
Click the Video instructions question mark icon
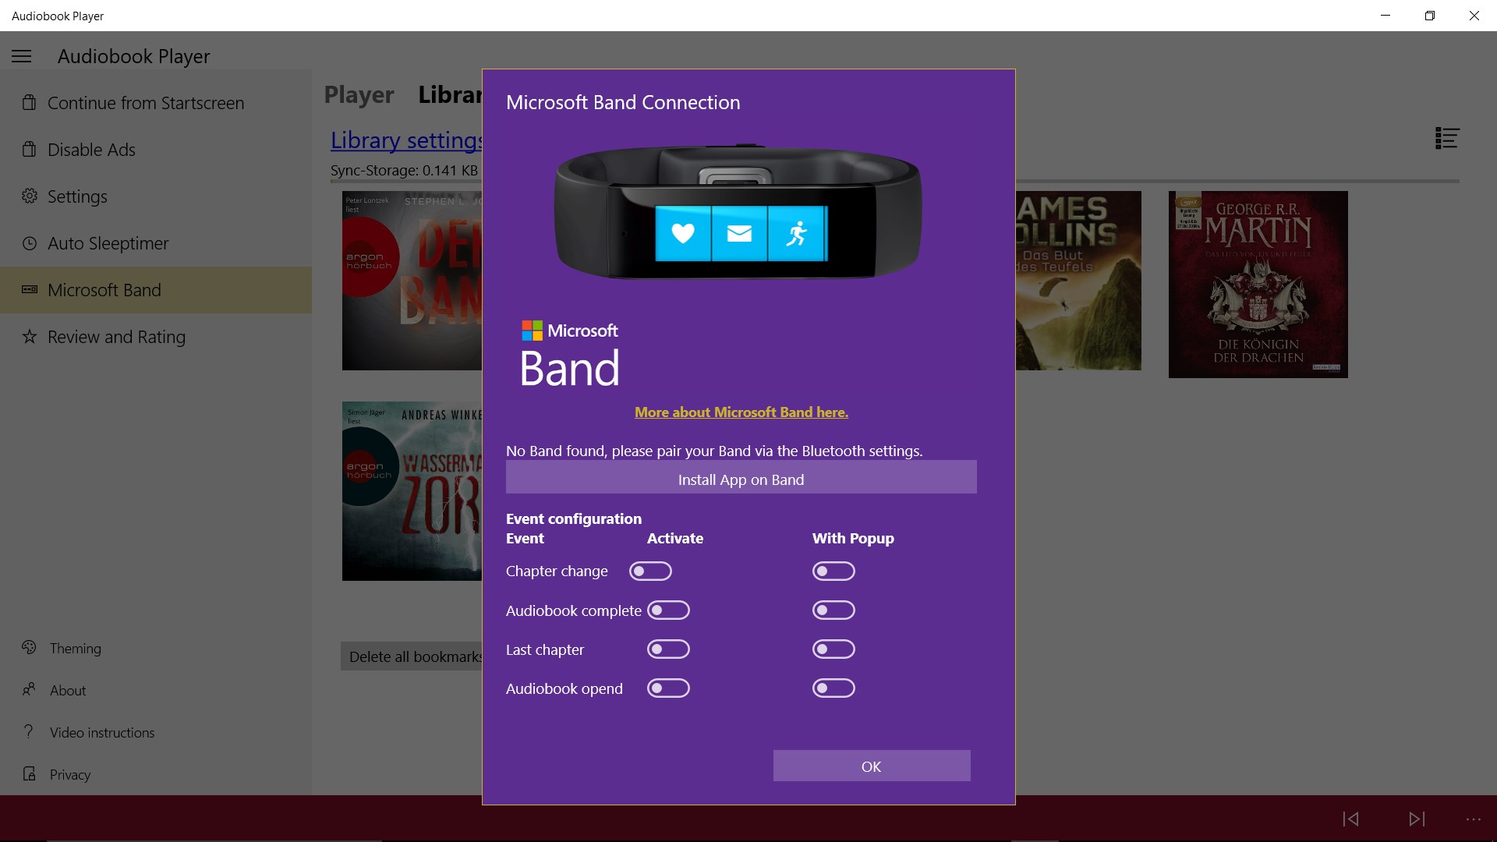pos(29,732)
